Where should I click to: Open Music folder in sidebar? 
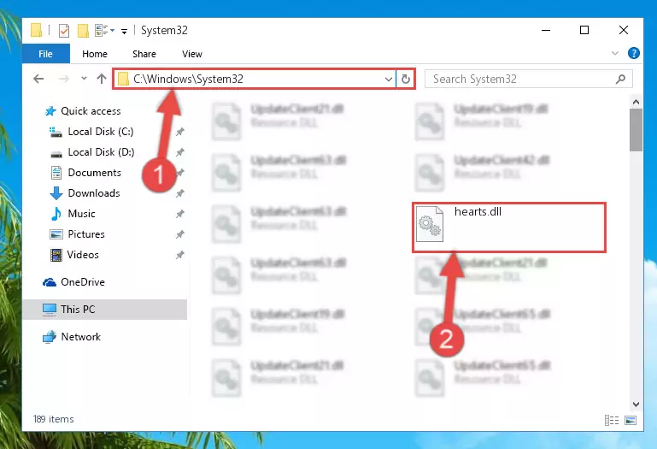[81, 214]
